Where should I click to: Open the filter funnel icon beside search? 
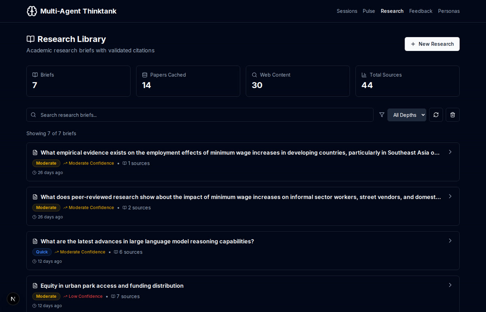[382, 115]
